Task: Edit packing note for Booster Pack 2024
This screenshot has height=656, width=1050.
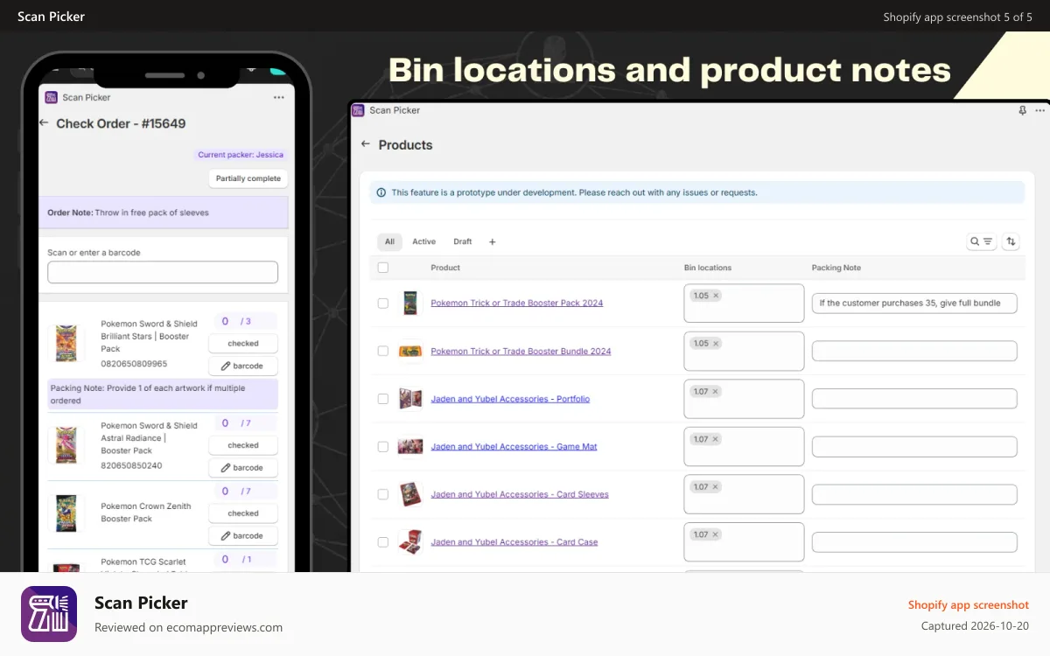Action: [x=914, y=304]
